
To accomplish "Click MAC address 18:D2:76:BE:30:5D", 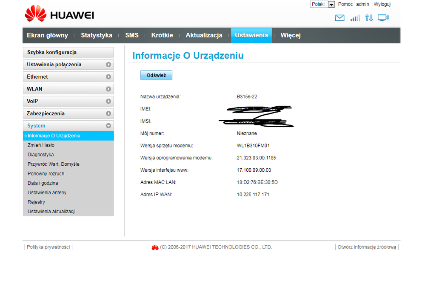I will pyautogui.click(x=257, y=182).
